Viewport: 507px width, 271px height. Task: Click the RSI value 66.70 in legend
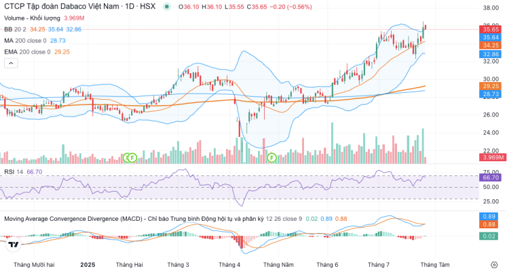click(34, 172)
